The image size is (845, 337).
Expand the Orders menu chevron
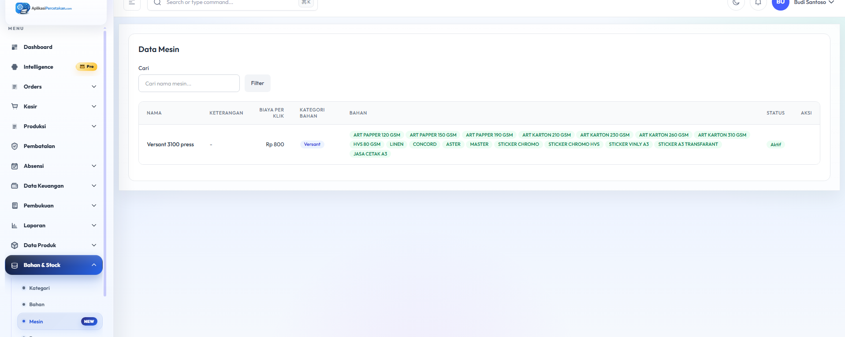(x=94, y=87)
